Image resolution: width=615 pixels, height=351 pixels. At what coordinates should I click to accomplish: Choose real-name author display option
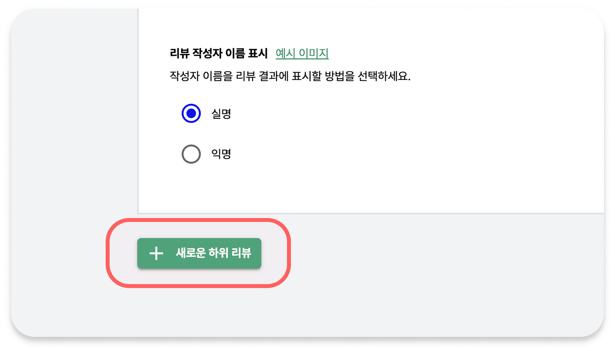point(191,114)
